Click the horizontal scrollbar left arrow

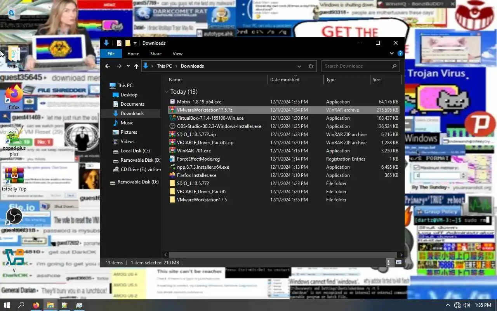(166, 255)
